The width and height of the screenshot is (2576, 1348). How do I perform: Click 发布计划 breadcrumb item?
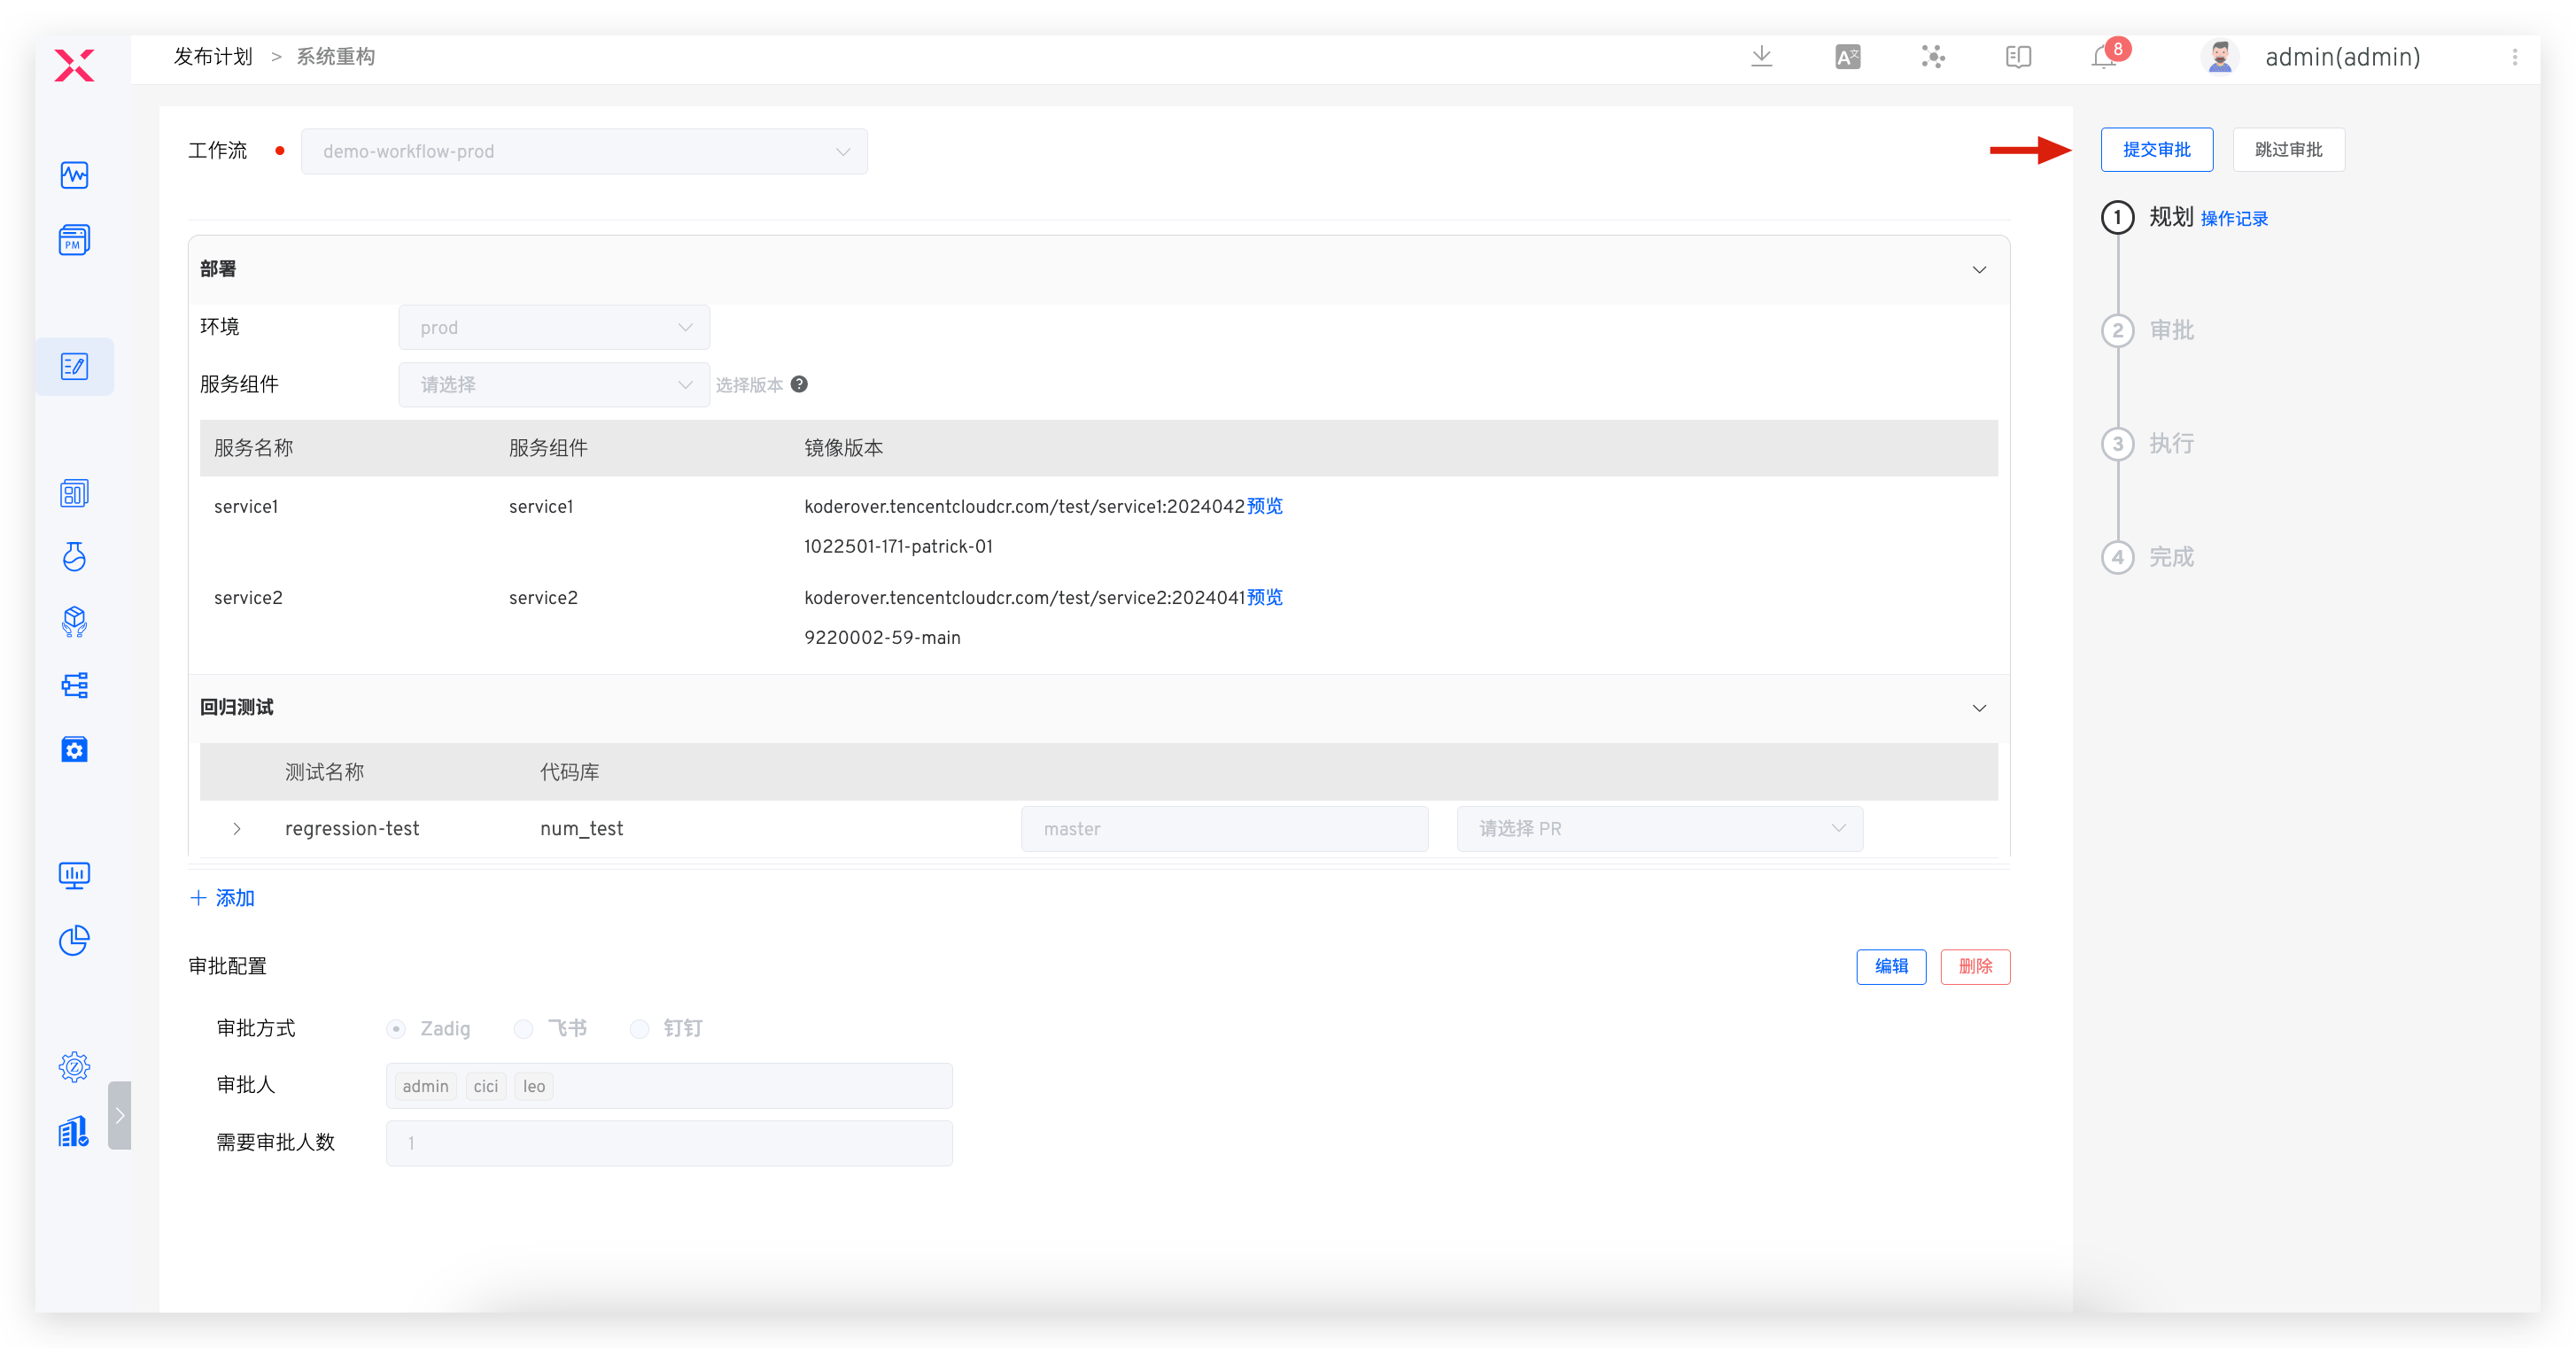(213, 57)
